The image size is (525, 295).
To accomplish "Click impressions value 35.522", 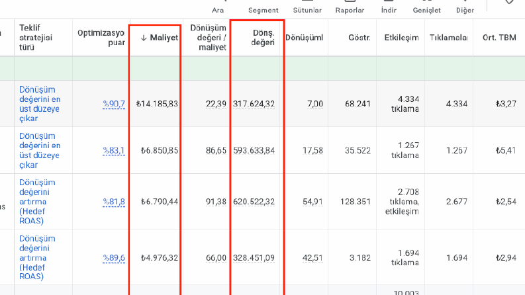I will coord(358,151).
